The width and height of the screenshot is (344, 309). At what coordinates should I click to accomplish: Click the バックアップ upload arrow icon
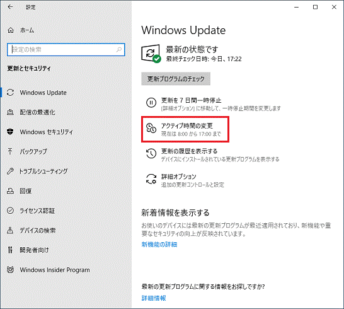click(x=10, y=151)
